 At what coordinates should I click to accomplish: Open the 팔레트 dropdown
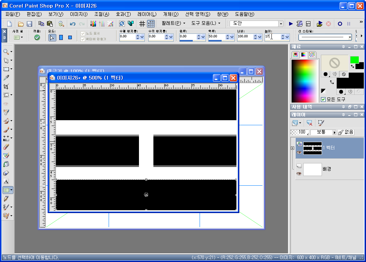click(173, 23)
